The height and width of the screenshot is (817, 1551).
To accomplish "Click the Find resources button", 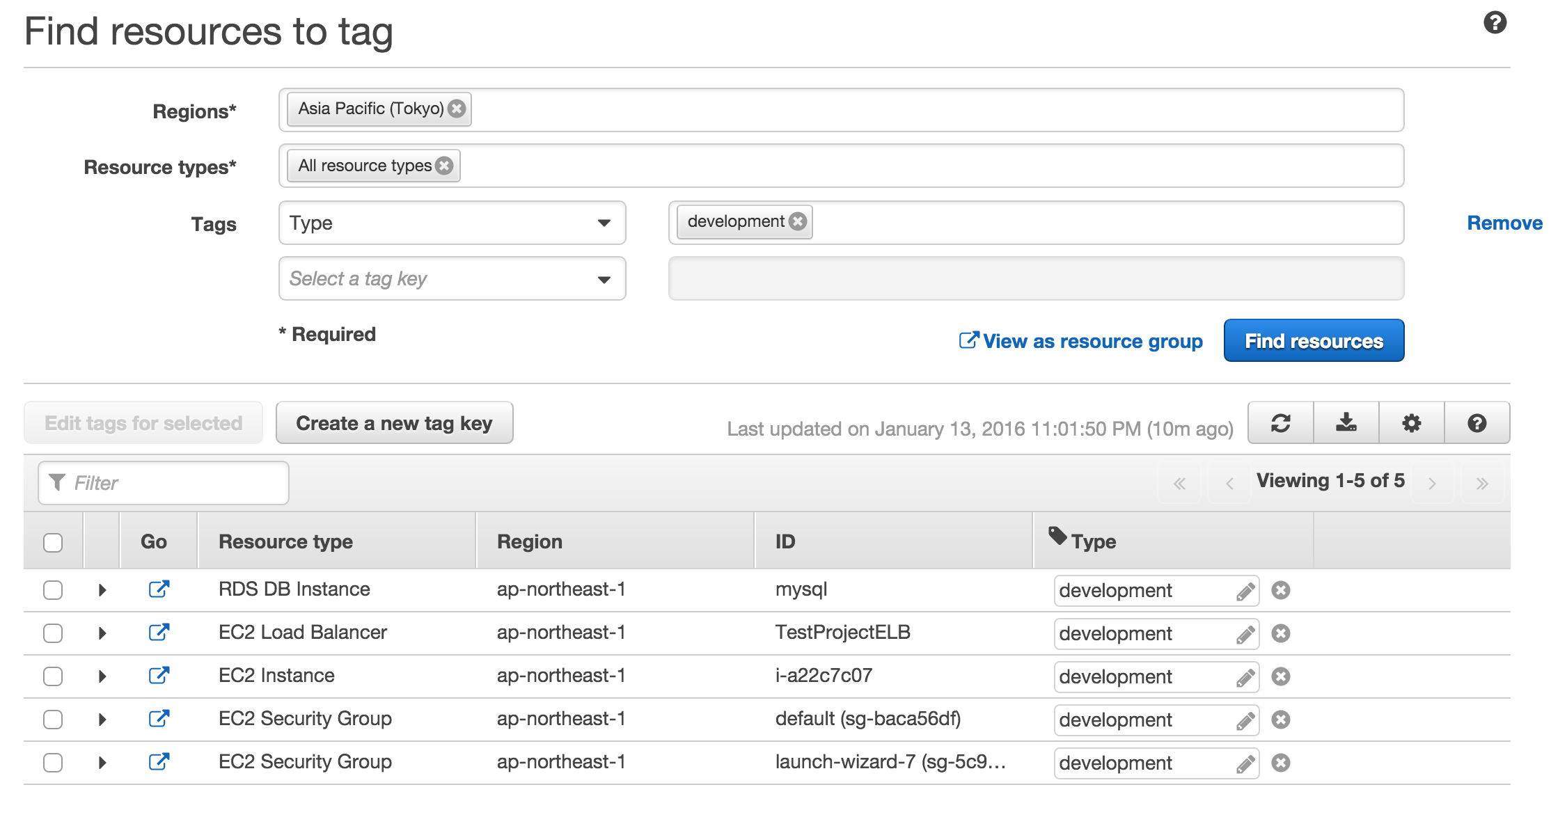I will [1313, 340].
